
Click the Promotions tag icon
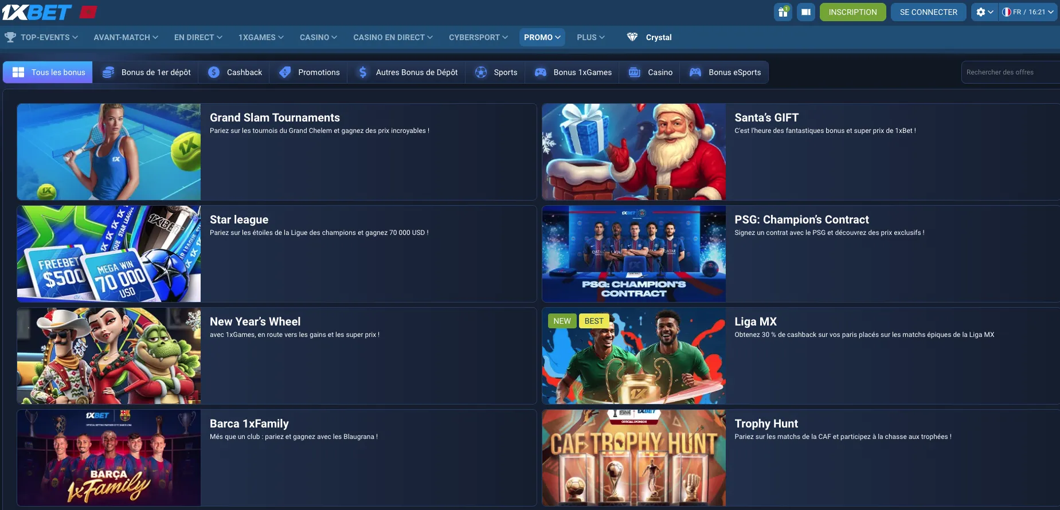(x=285, y=72)
